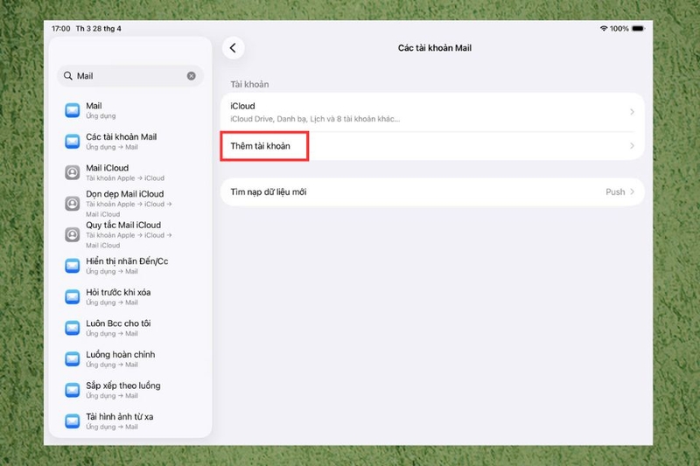Image resolution: width=700 pixels, height=466 pixels.
Task: Focus the Mail search input
Action: (x=130, y=76)
